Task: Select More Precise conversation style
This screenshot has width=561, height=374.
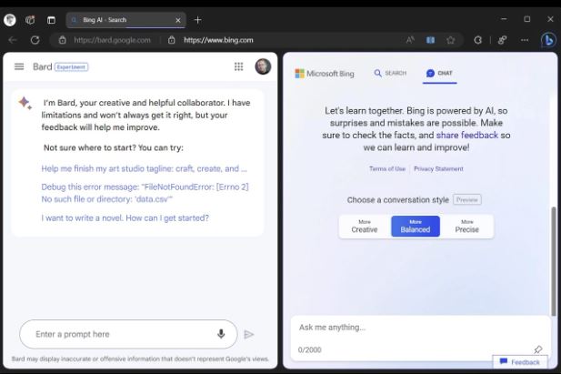Action: coord(467,227)
